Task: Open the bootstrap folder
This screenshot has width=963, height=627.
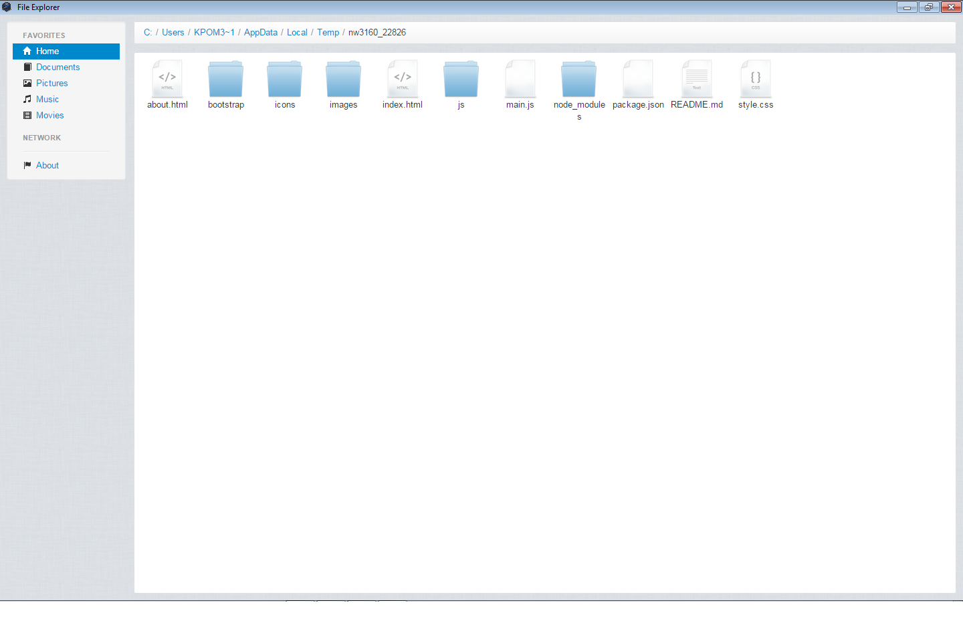Action: [x=226, y=80]
